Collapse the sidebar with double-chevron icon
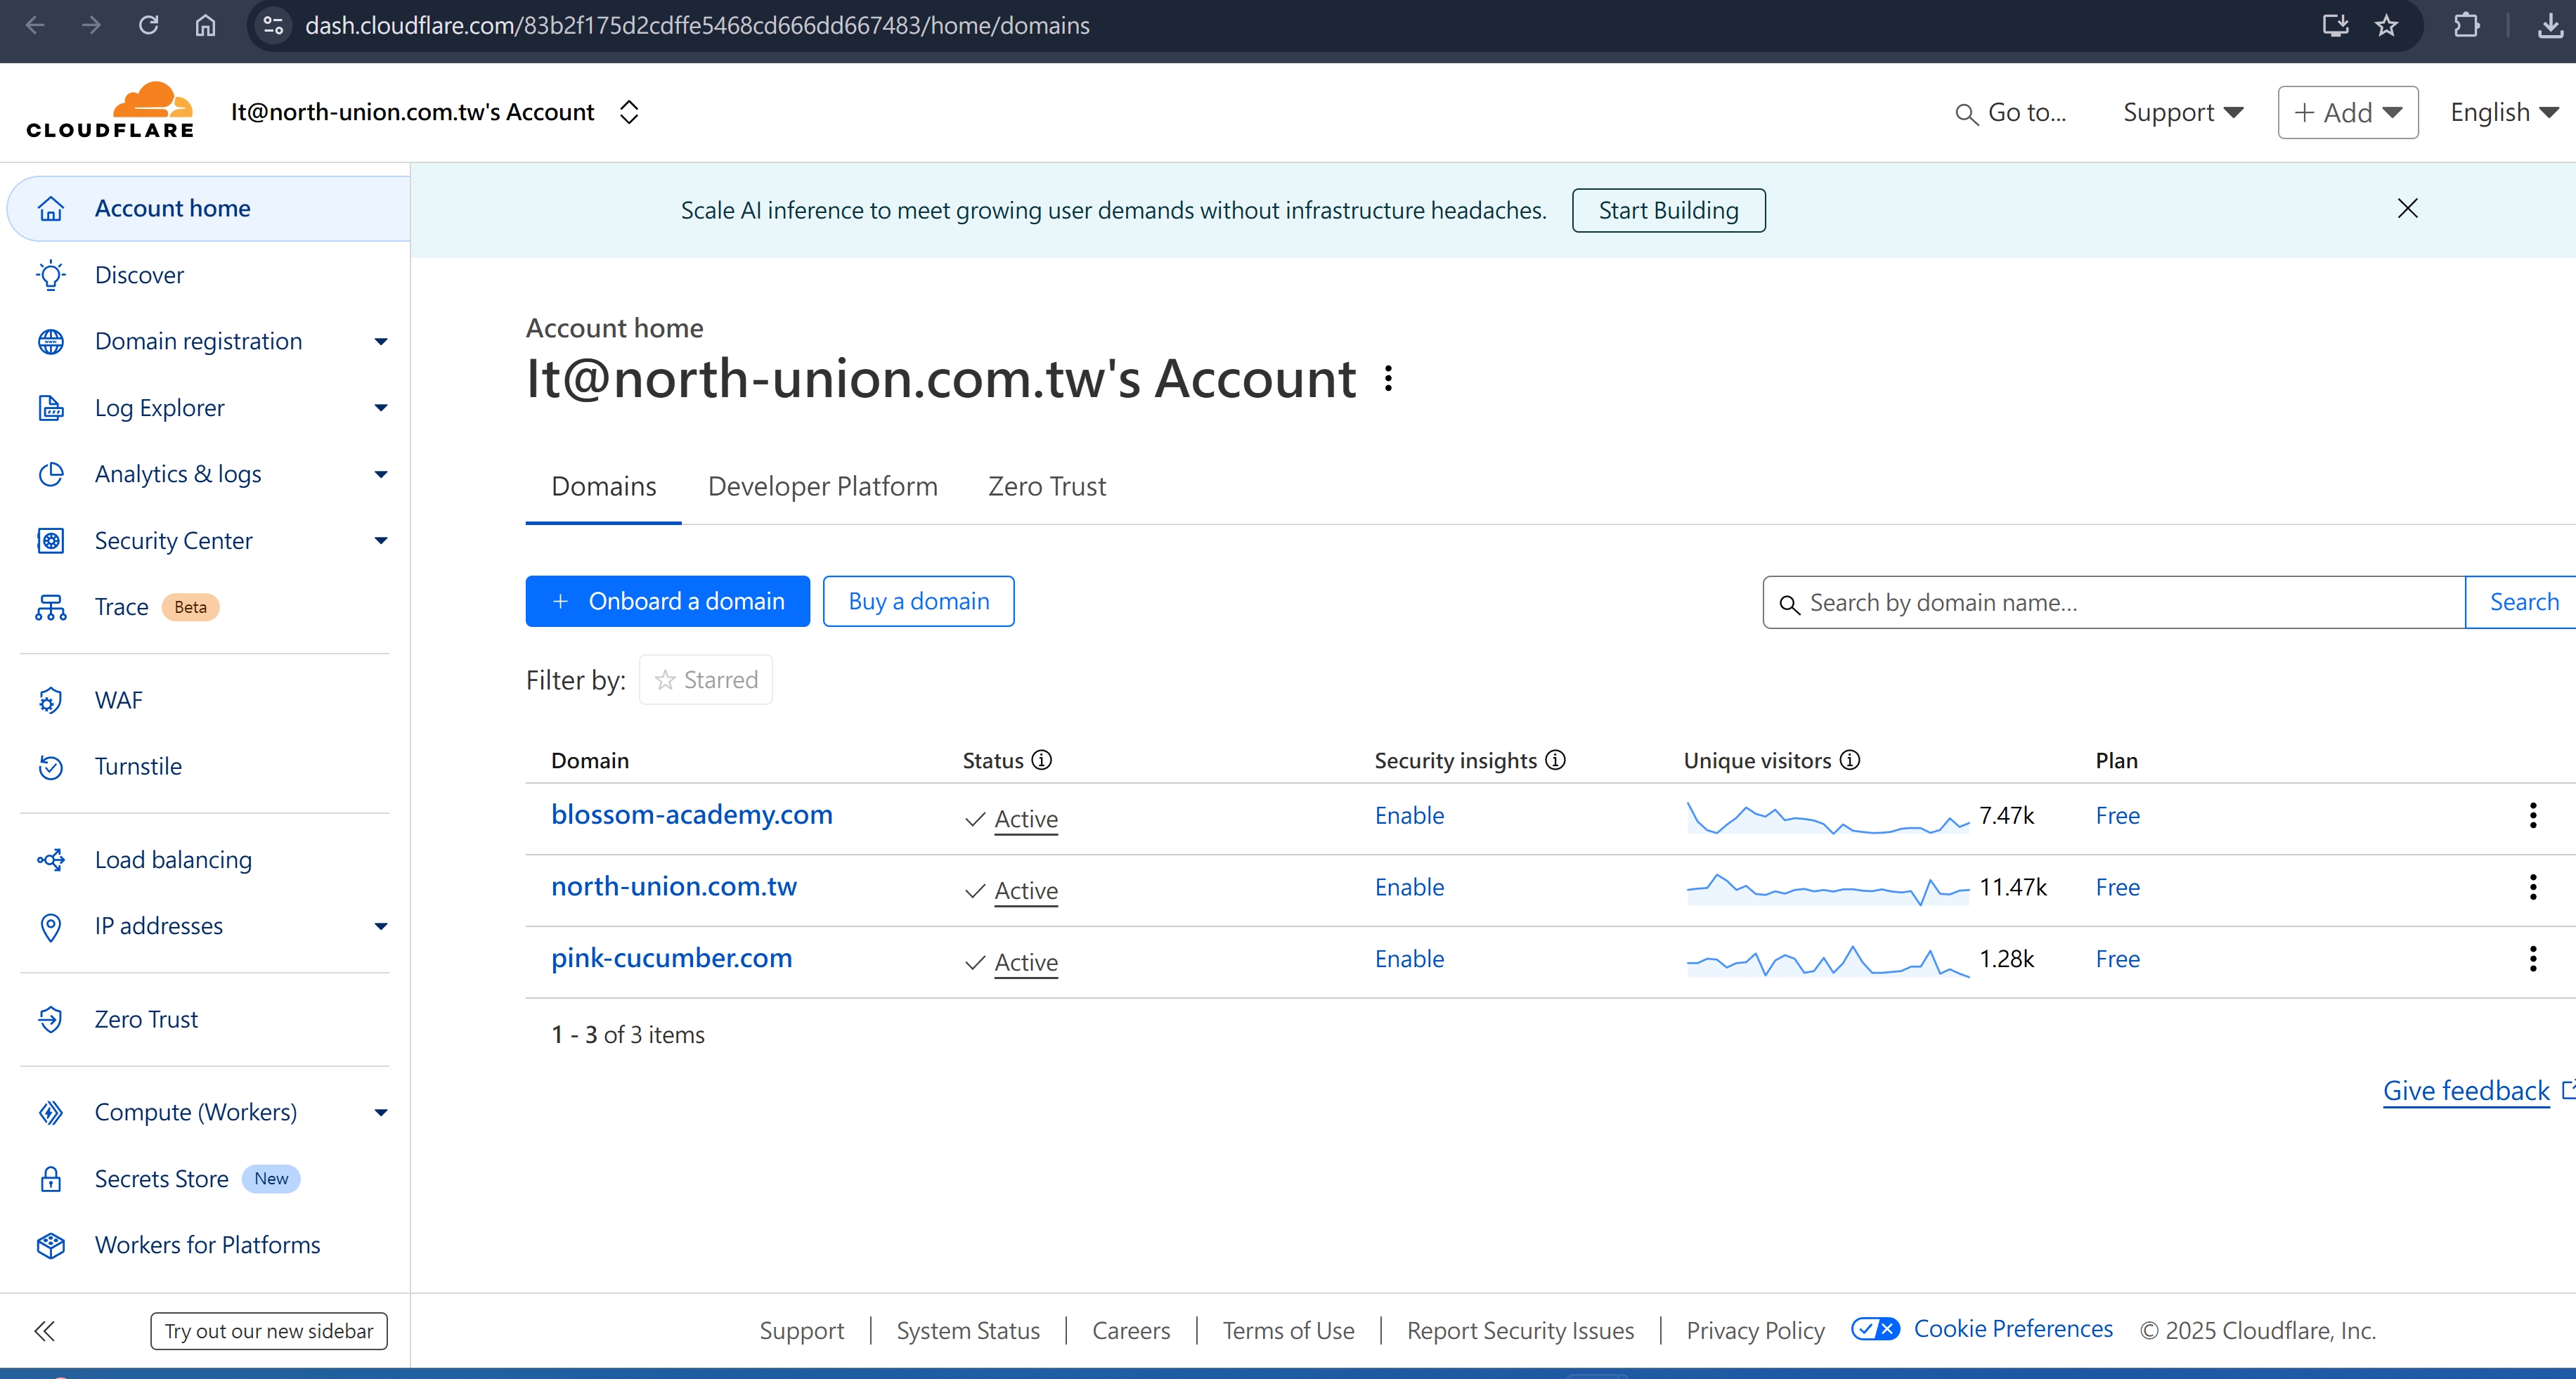Screen dimensions: 2576x1379 pos(44,1331)
